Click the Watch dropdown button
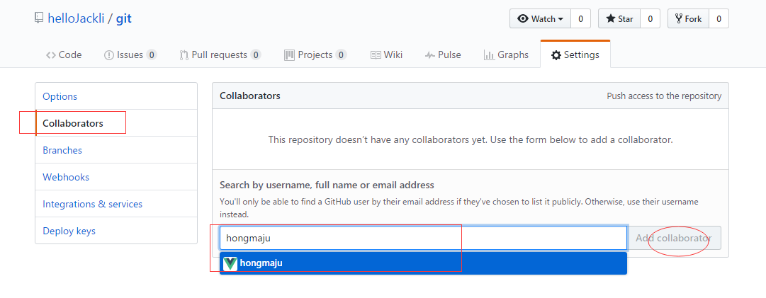 [540, 18]
